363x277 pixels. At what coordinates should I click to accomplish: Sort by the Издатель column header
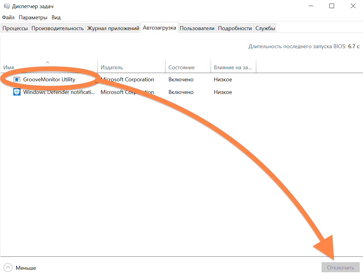(132, 66)
